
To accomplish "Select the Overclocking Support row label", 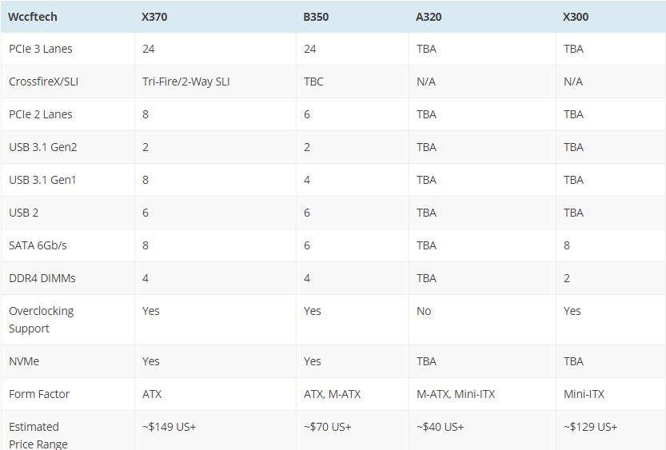I will 41,320.
